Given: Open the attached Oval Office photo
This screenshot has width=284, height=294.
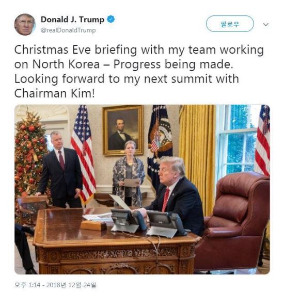Looking at the screenshot, I should (142, 189).
